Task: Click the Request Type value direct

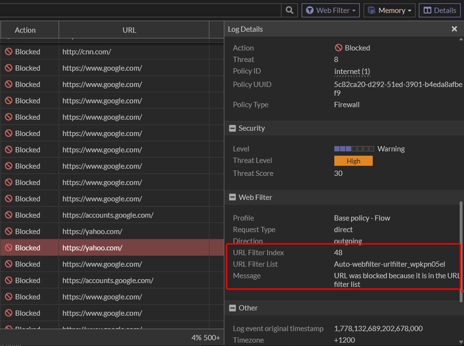Action: click(x=343, y=230)
